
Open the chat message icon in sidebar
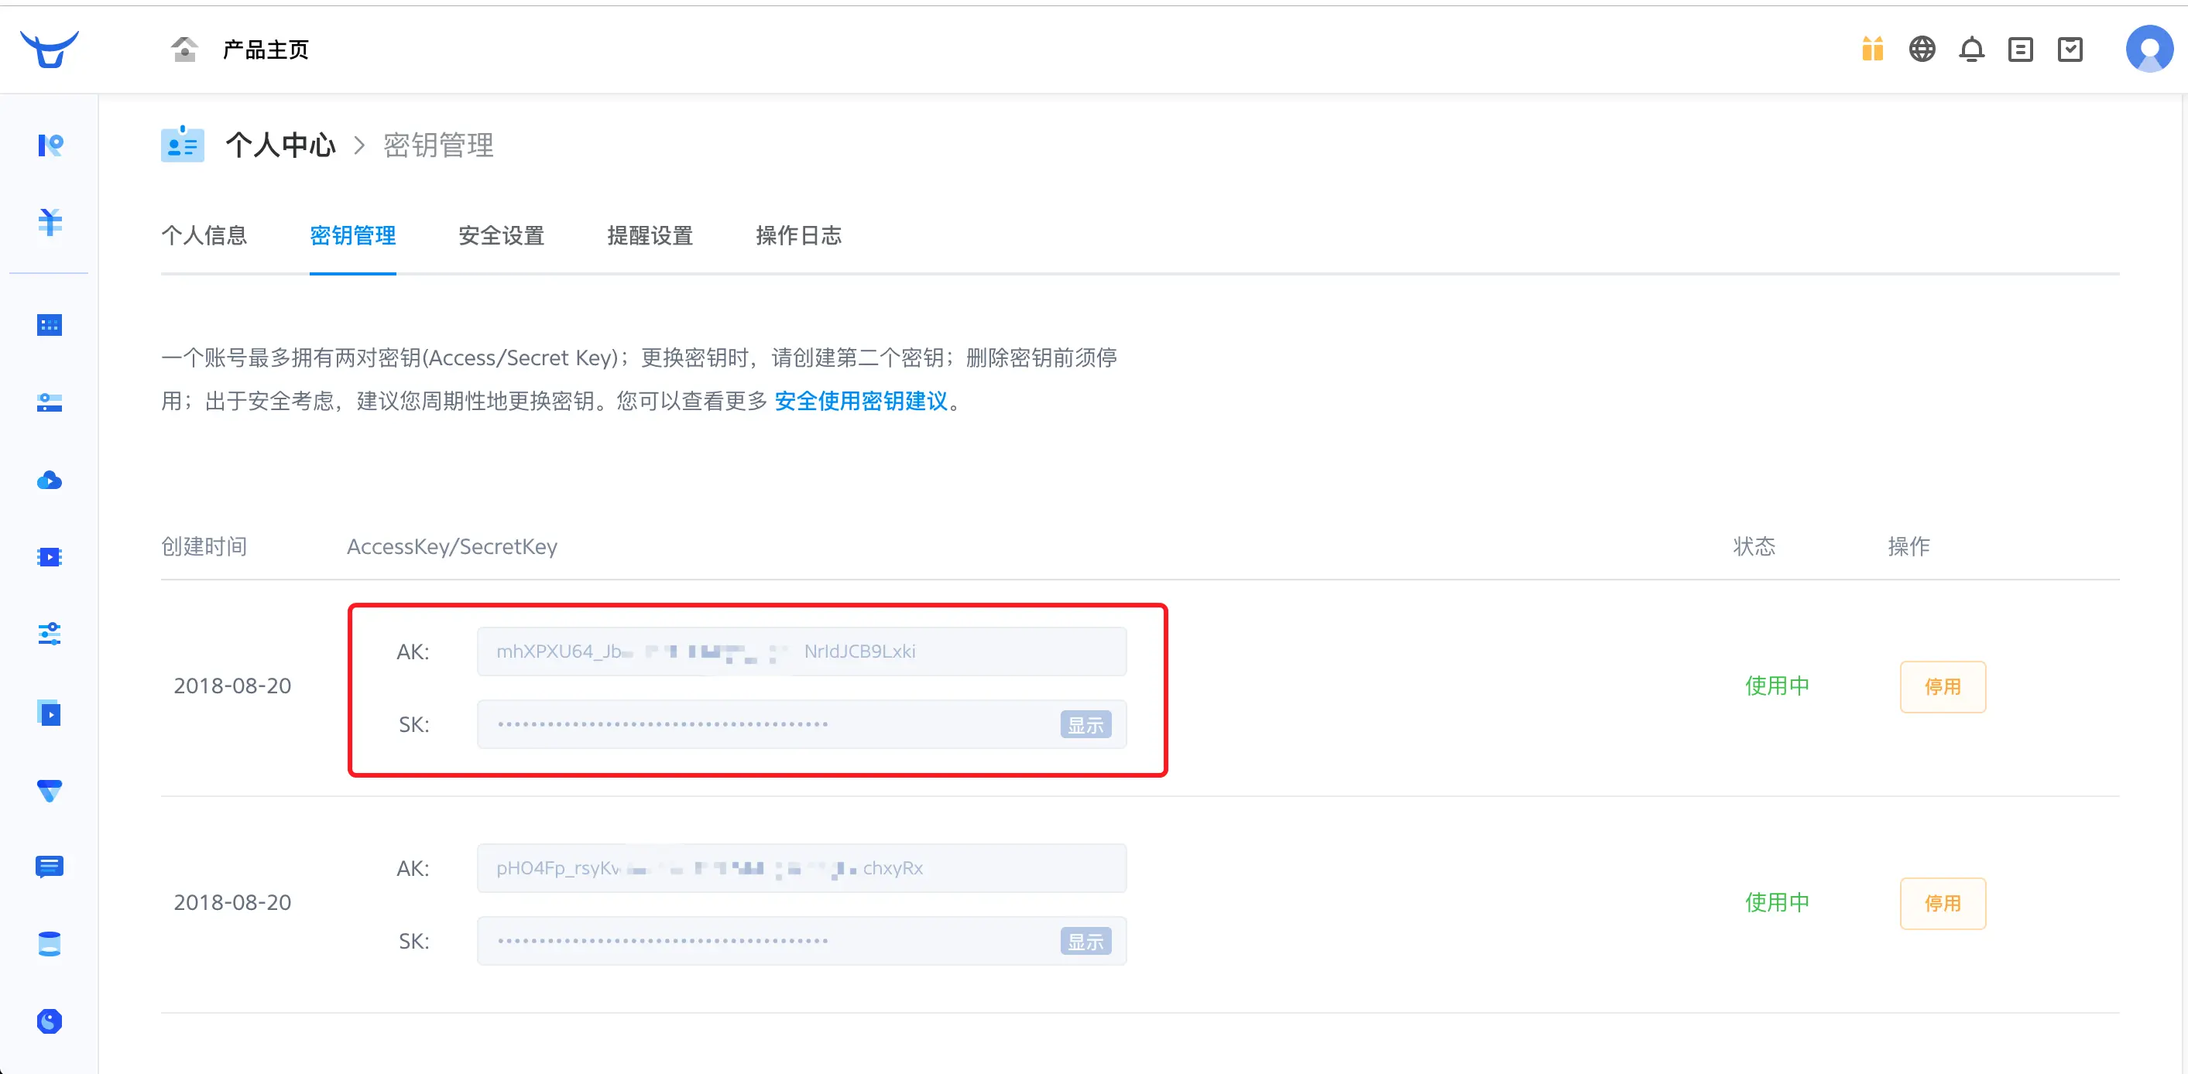point(50,867)
